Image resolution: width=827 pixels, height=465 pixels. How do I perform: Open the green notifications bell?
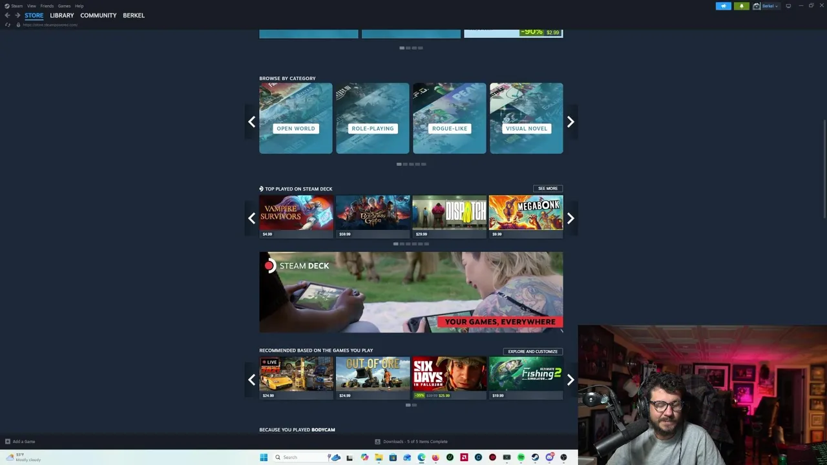click(742, 6)
